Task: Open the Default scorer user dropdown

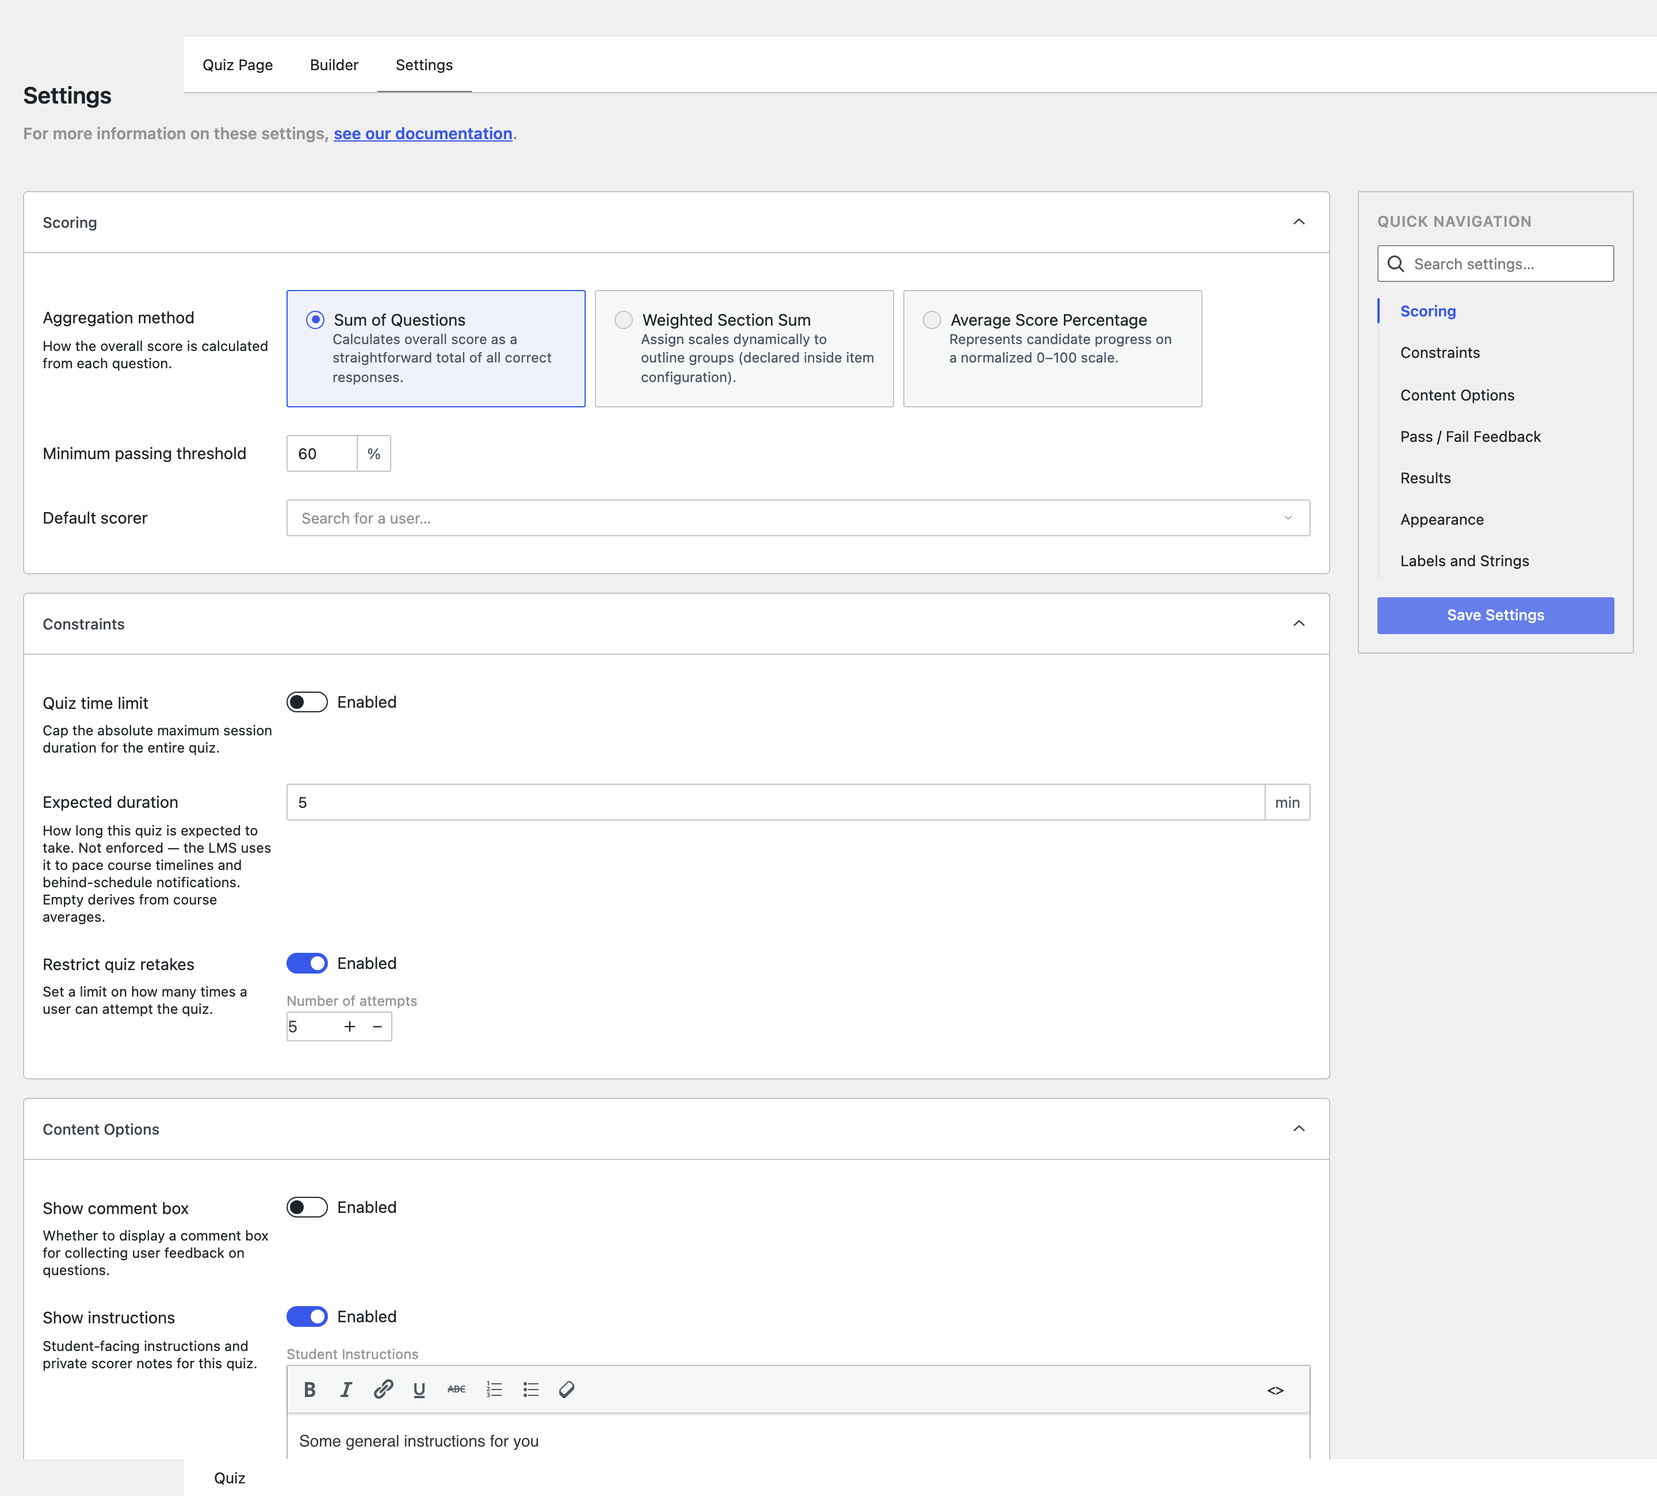Action: click(798, 518)
